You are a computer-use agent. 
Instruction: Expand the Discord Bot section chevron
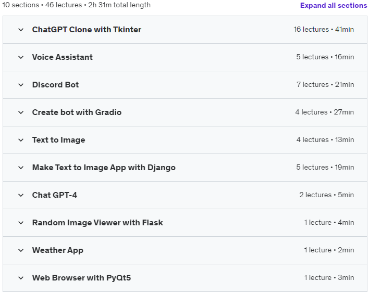point(21,85)
